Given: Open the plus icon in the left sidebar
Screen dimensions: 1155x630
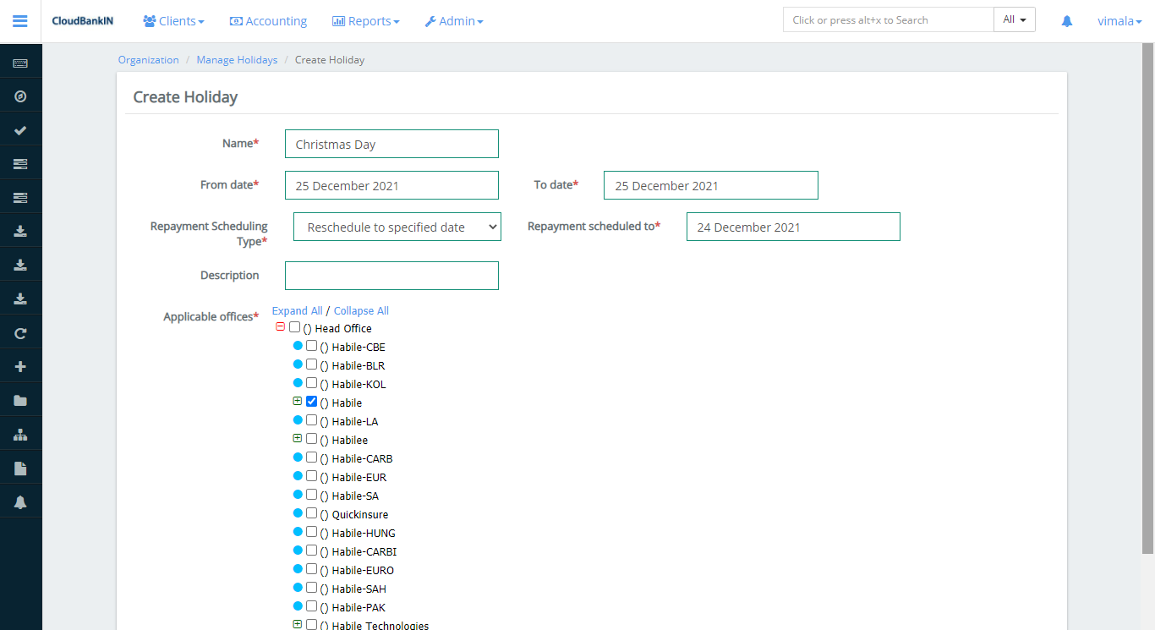Looking at the screenshot, I should [20, 365].
